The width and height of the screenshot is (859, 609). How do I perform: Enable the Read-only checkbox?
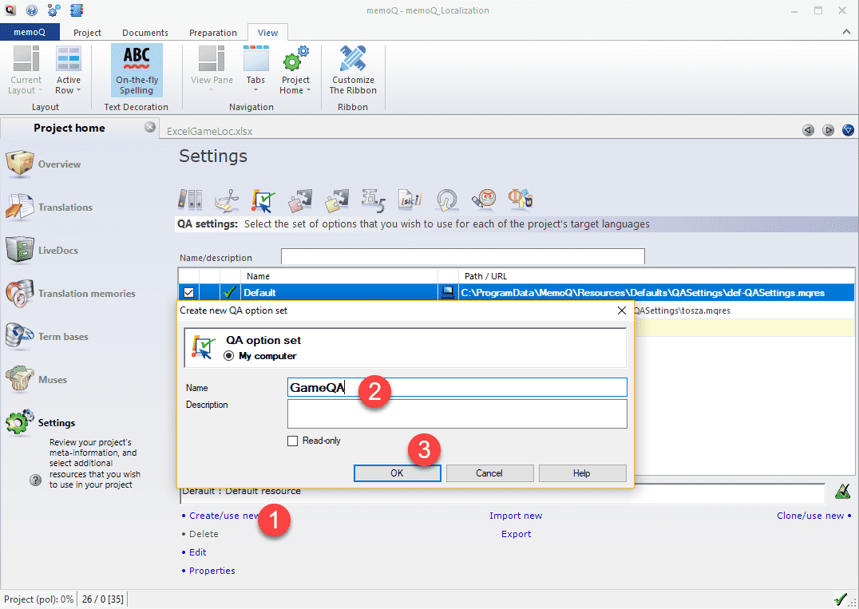pos(292,441)
